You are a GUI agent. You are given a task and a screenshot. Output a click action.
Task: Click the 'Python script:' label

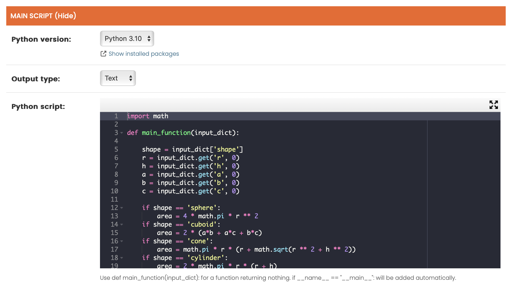(x=38, y=107)
